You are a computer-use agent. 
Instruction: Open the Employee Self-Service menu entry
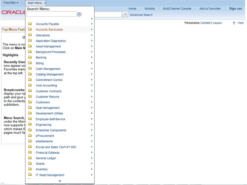point(50,119)
